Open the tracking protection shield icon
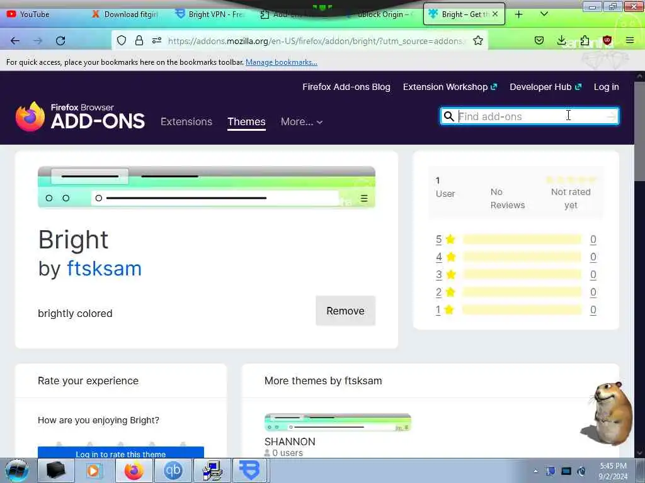Image resolution: width=645 pixels, height=483 pixels. 122,40
